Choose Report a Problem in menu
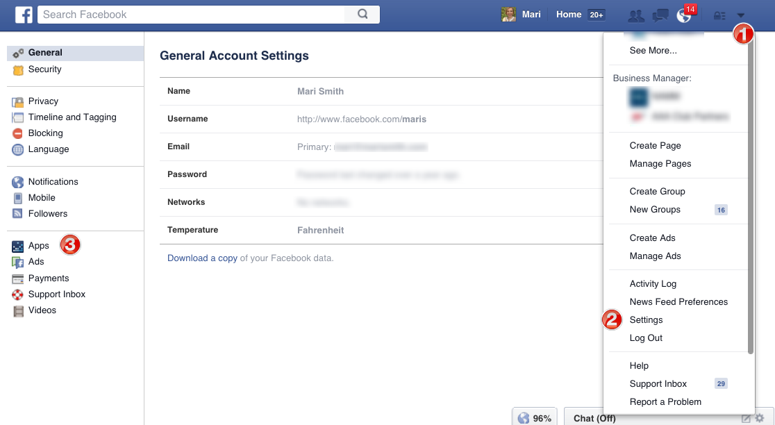 (x=665, y=402)
